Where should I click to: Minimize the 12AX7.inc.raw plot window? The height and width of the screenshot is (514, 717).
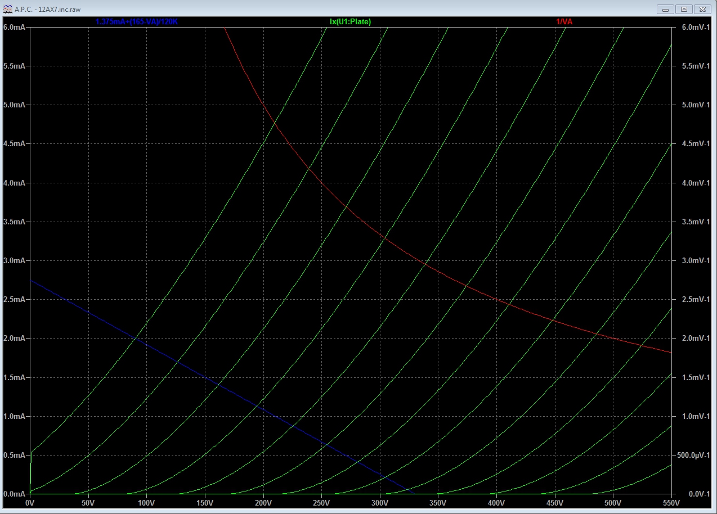pos(666,9)
